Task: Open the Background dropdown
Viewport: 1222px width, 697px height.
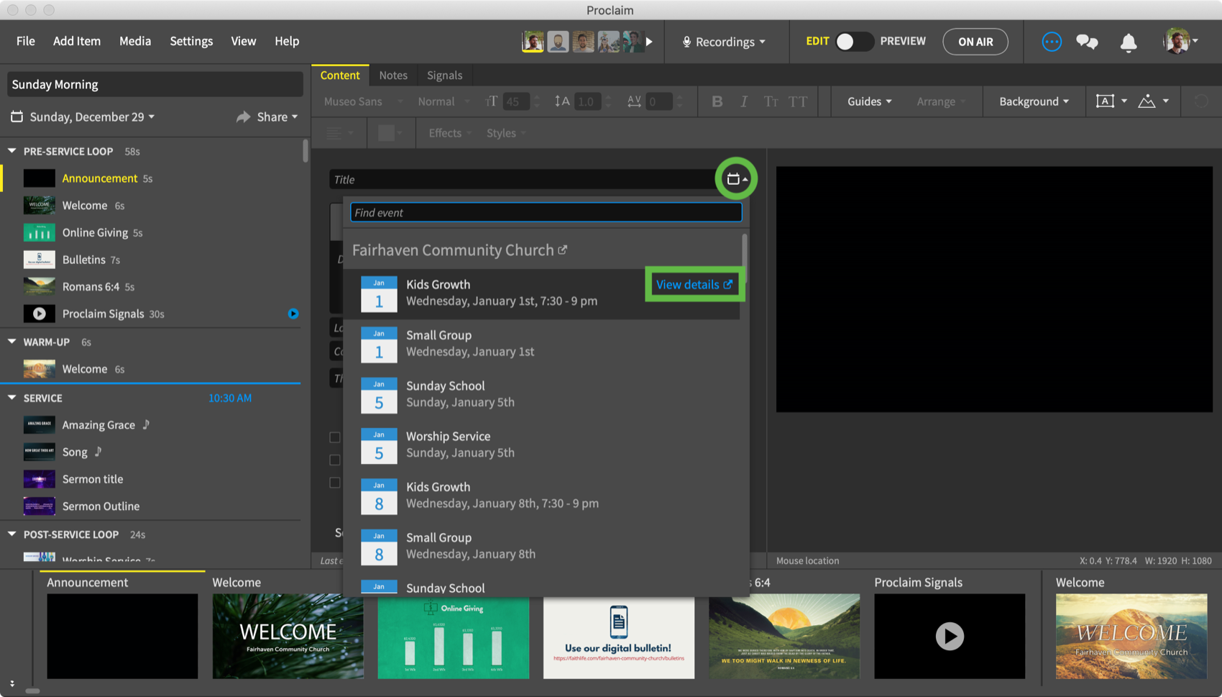Action: pyautogui.click(x=1034, y=101)
